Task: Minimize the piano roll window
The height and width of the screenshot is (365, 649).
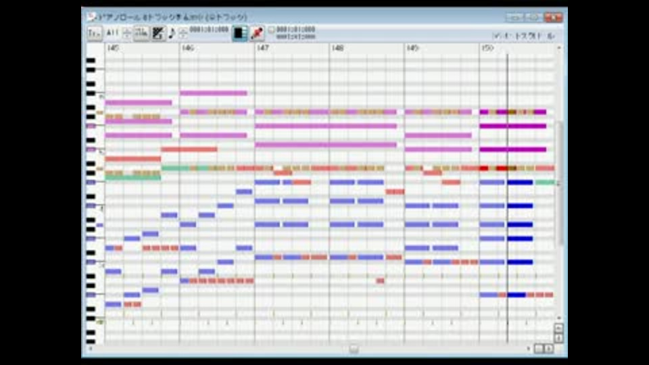Action: pyautogui.click(x=515, y=18)
